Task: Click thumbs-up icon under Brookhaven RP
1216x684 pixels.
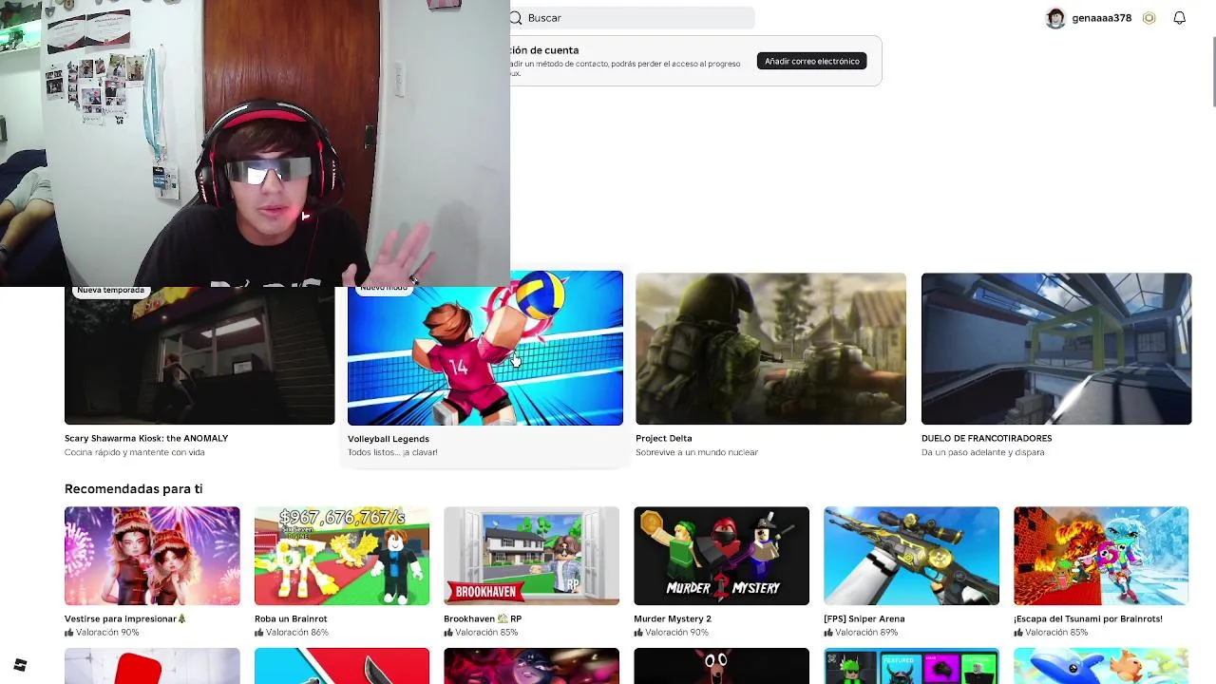Action: (448, 633)
